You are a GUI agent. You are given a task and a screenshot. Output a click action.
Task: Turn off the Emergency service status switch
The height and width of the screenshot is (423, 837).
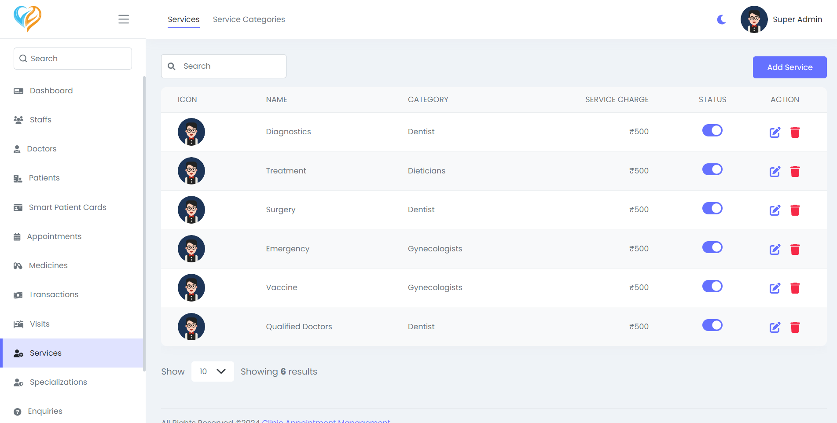(712, 247)
